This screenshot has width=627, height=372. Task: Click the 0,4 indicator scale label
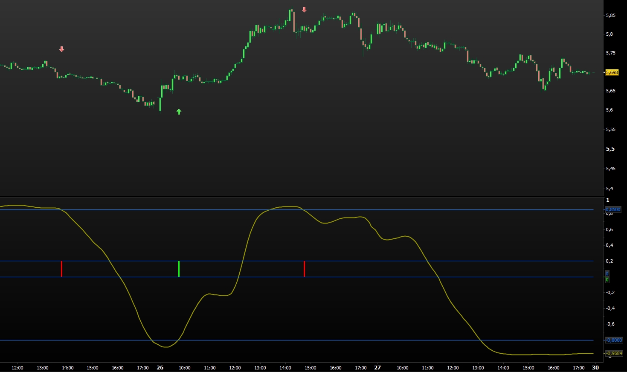[610, 245]
